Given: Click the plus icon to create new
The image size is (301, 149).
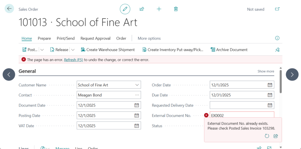Looking at the screenshot, I should pos(159,9).
